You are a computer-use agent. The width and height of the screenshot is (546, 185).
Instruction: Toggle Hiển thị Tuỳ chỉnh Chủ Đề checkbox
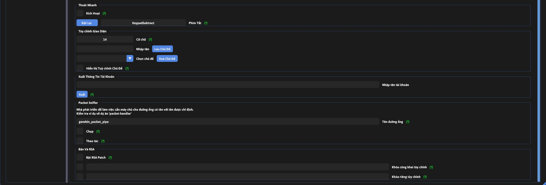click(x=80, y=68)
